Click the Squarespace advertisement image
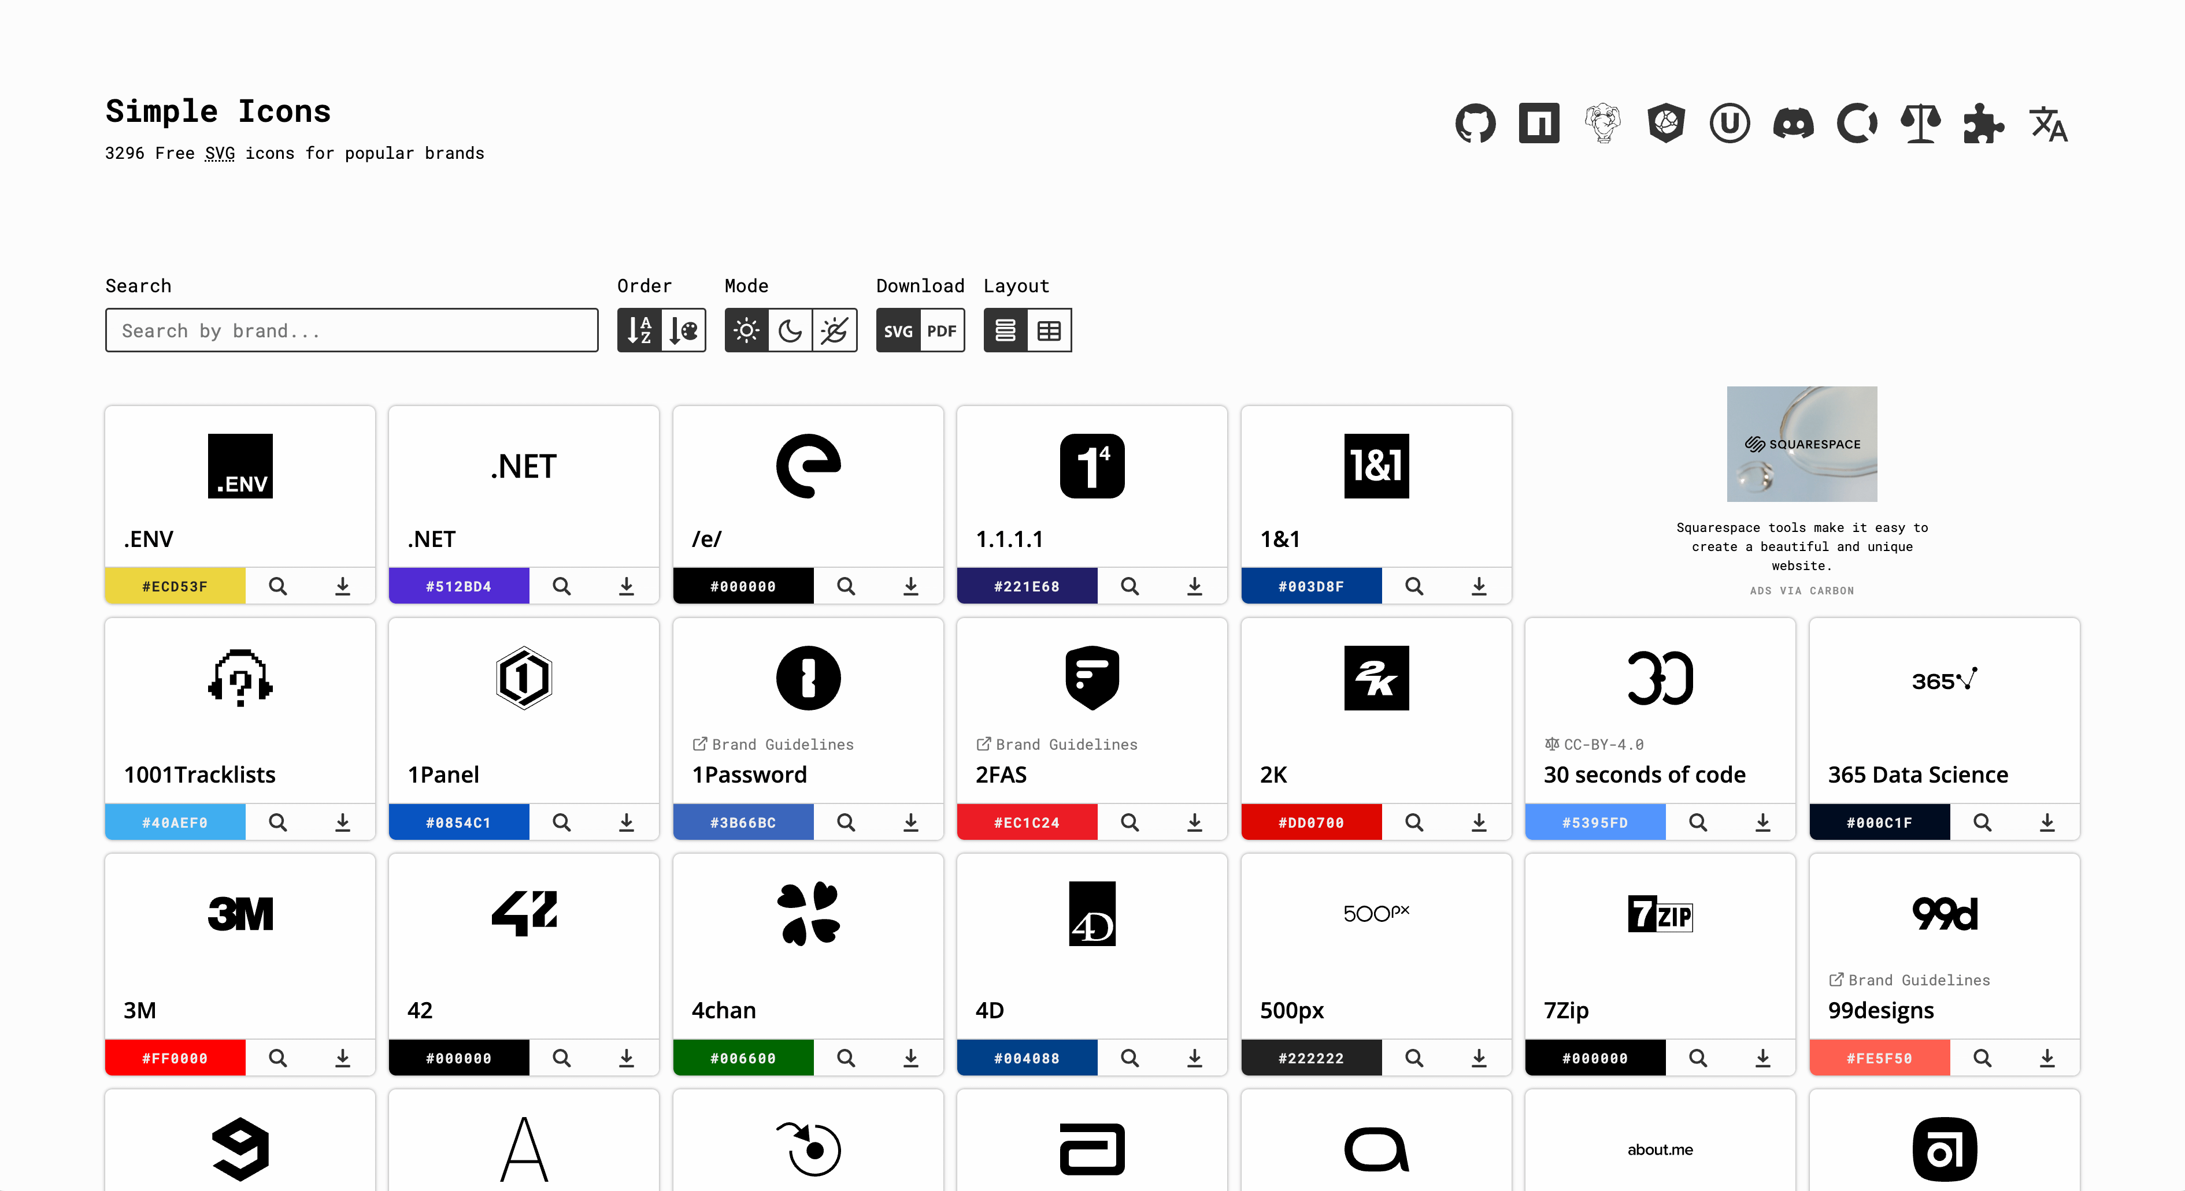2185x1191 pixels. 1802,444
